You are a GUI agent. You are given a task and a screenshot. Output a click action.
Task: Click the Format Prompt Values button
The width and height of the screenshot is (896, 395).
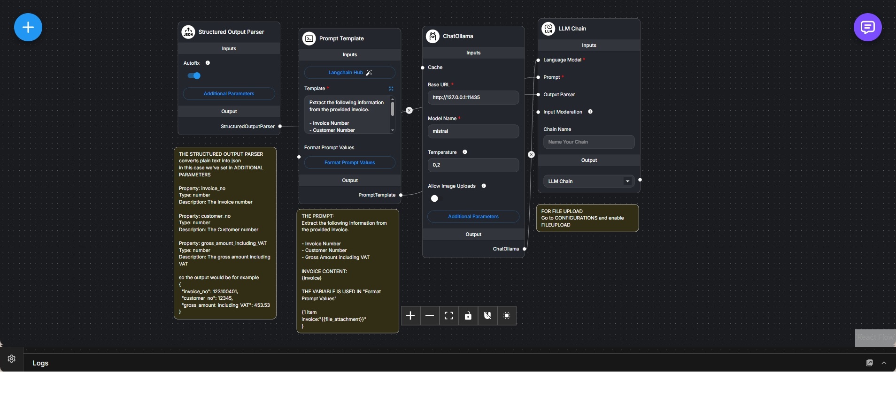pyautogui.click(x=349, y=163)
